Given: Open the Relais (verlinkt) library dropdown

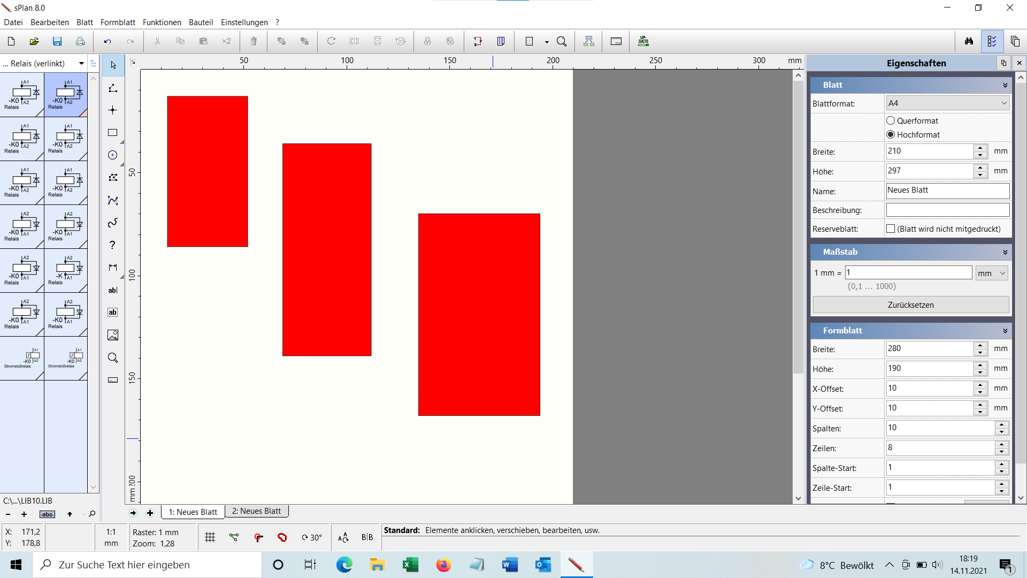Looking at the screenshot, I should click(x=81, y=63).
